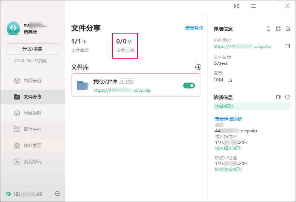Open the 内网穿透 section
The image size is (296, 202).
[33, 81]
